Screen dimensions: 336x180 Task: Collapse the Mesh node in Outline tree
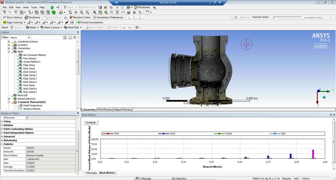pos(9,52)
